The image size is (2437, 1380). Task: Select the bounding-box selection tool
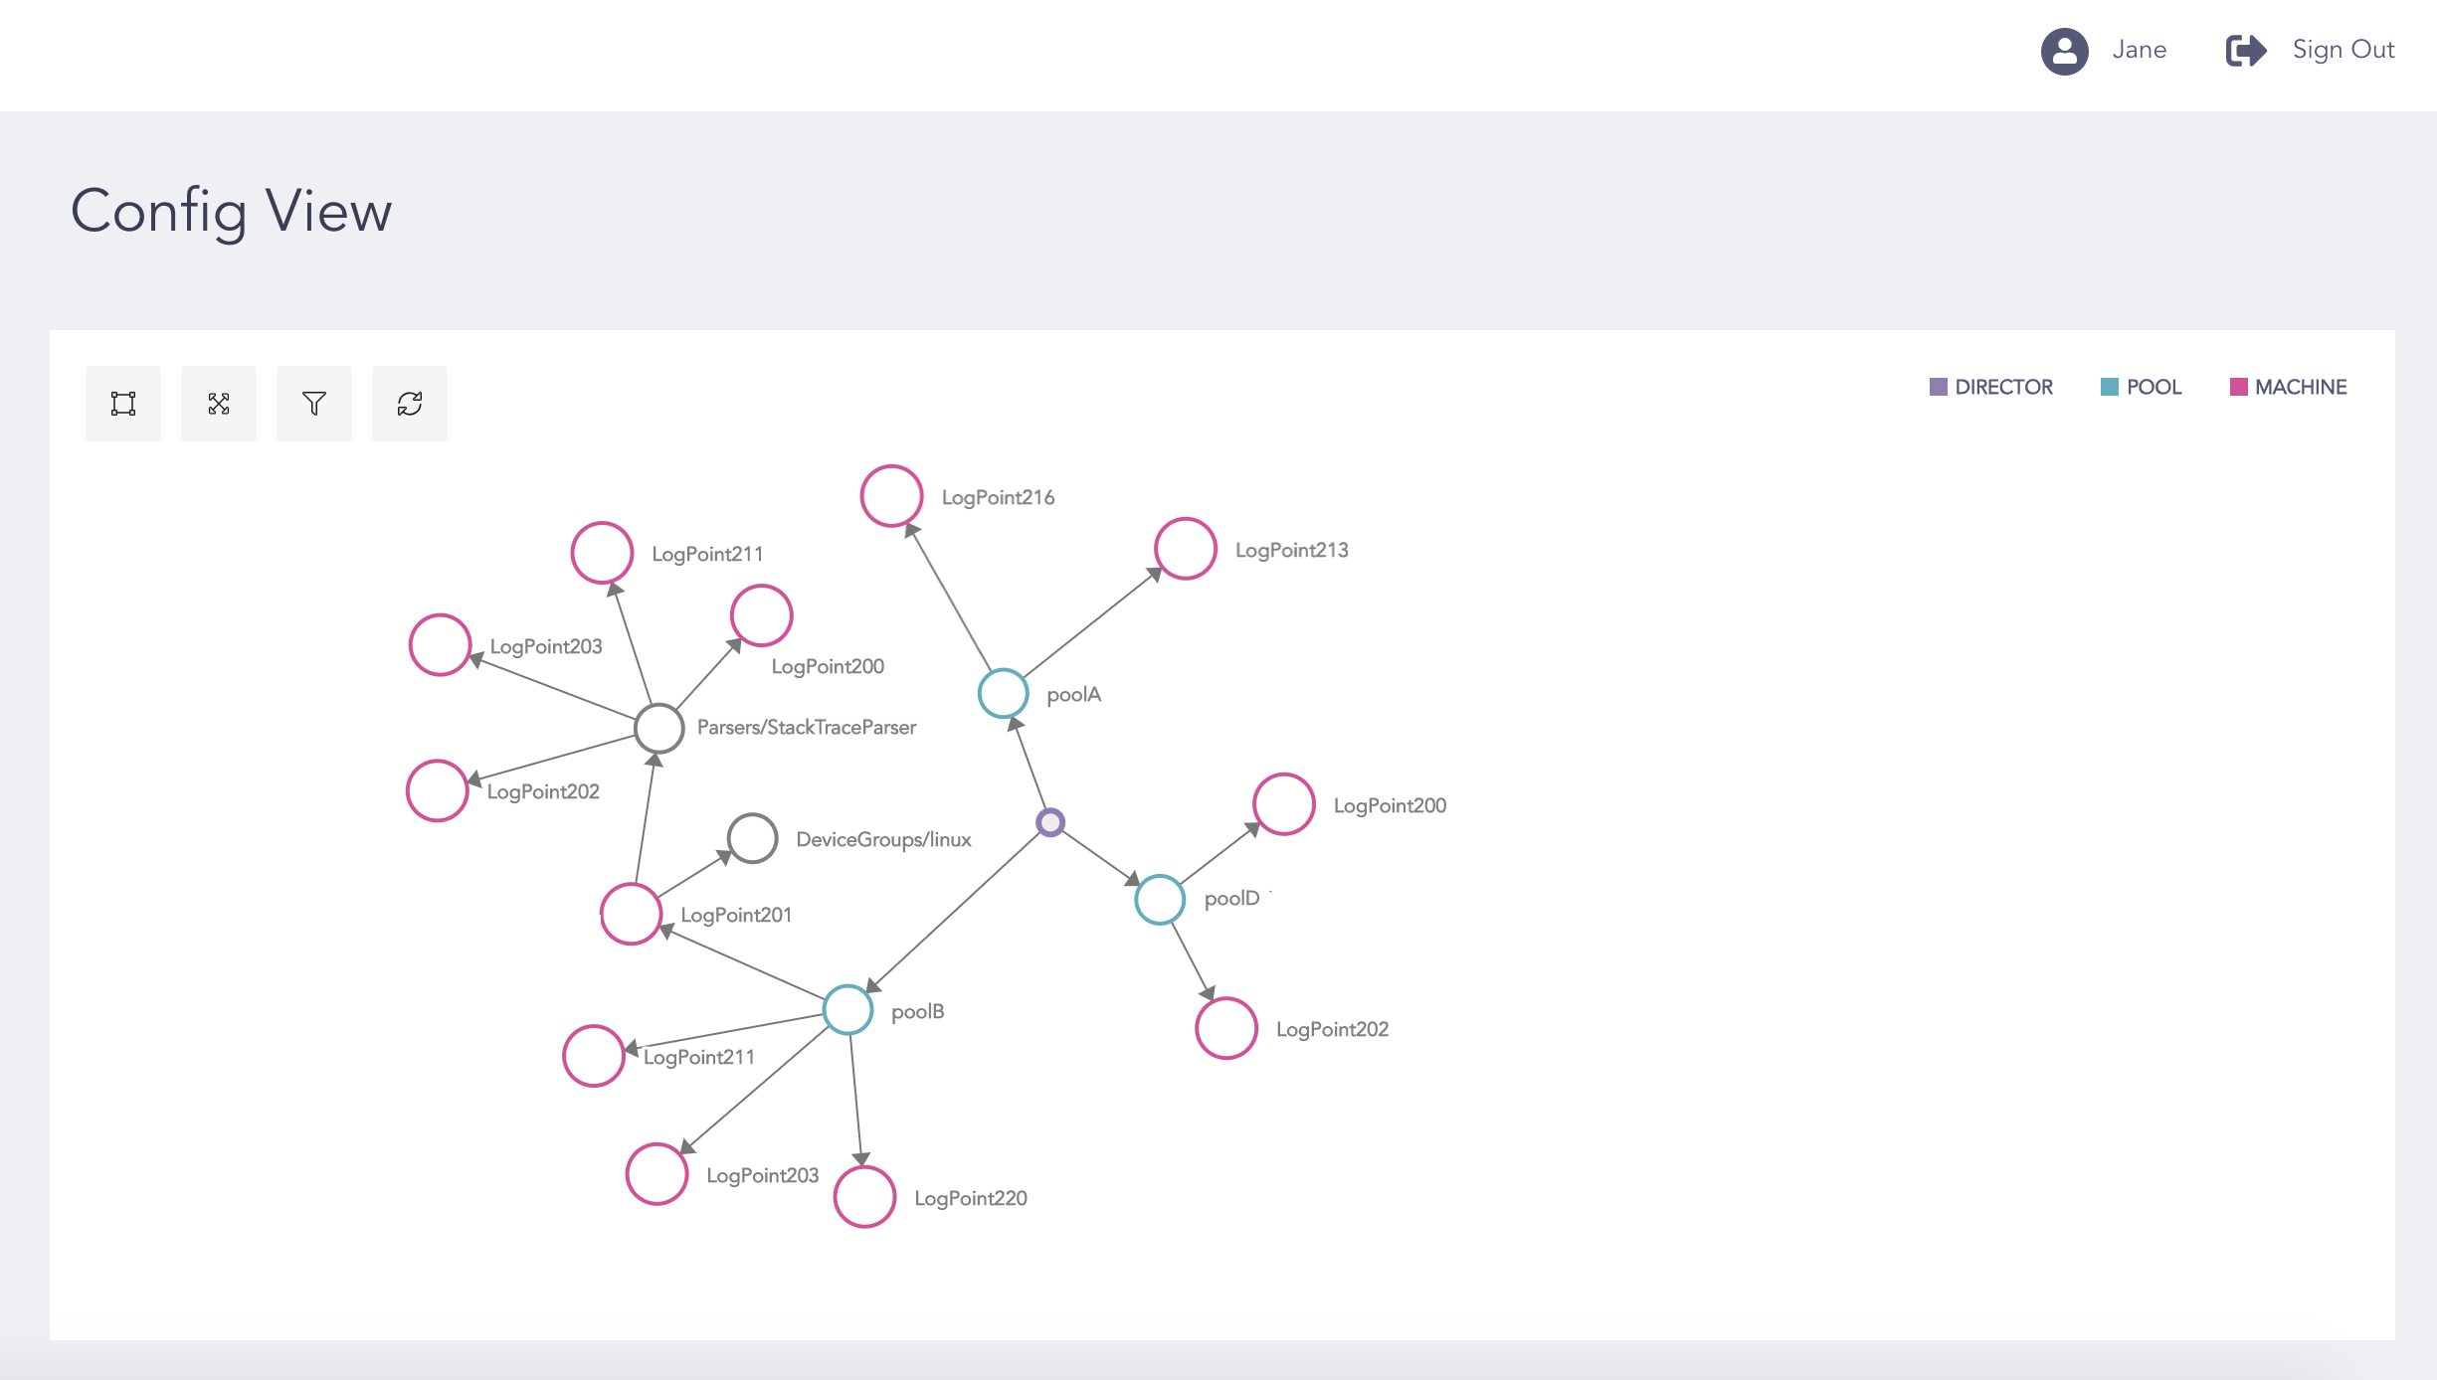click(123, 404)
